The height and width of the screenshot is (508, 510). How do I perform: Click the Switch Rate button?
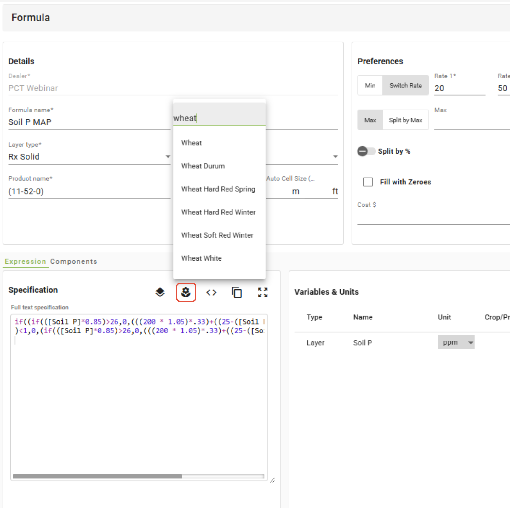[405, 86]
